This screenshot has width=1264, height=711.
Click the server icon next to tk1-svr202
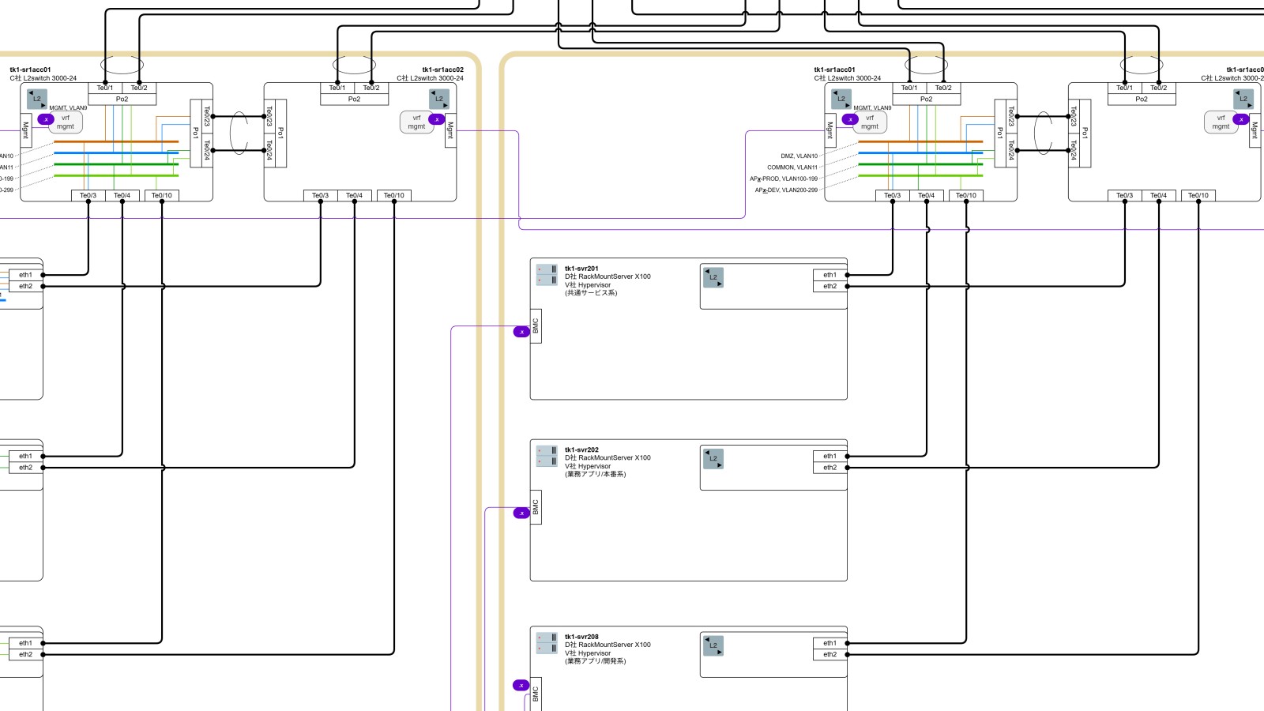click(547, 456)
